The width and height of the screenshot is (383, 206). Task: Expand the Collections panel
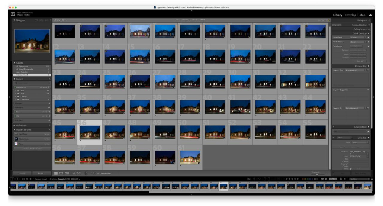(14, 125)
